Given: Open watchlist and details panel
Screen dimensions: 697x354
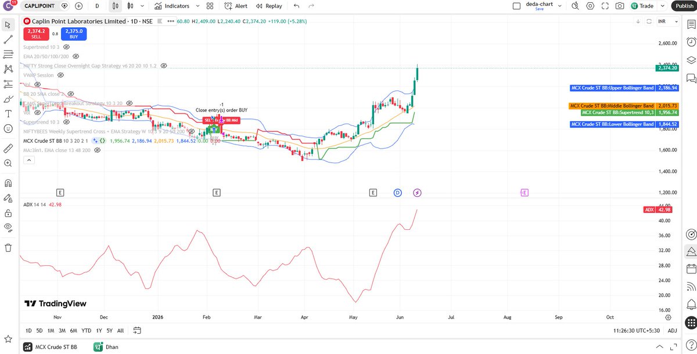Looking at the screenshot, I should point(691,24).
